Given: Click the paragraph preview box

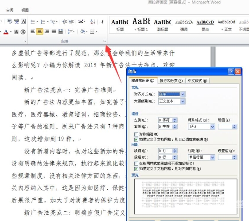Looking at the screenshot, I should (186, 196).
